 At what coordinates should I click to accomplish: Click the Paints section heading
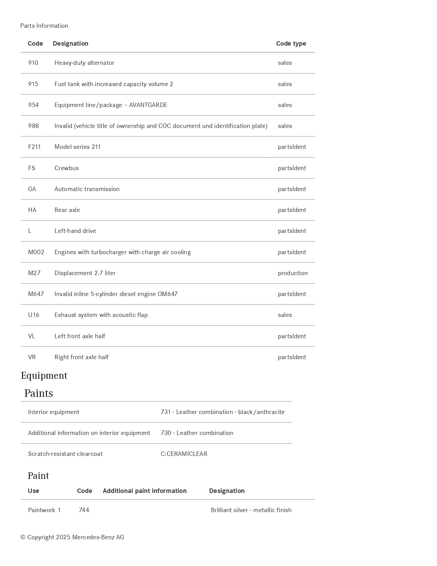[x=39, y=393]
